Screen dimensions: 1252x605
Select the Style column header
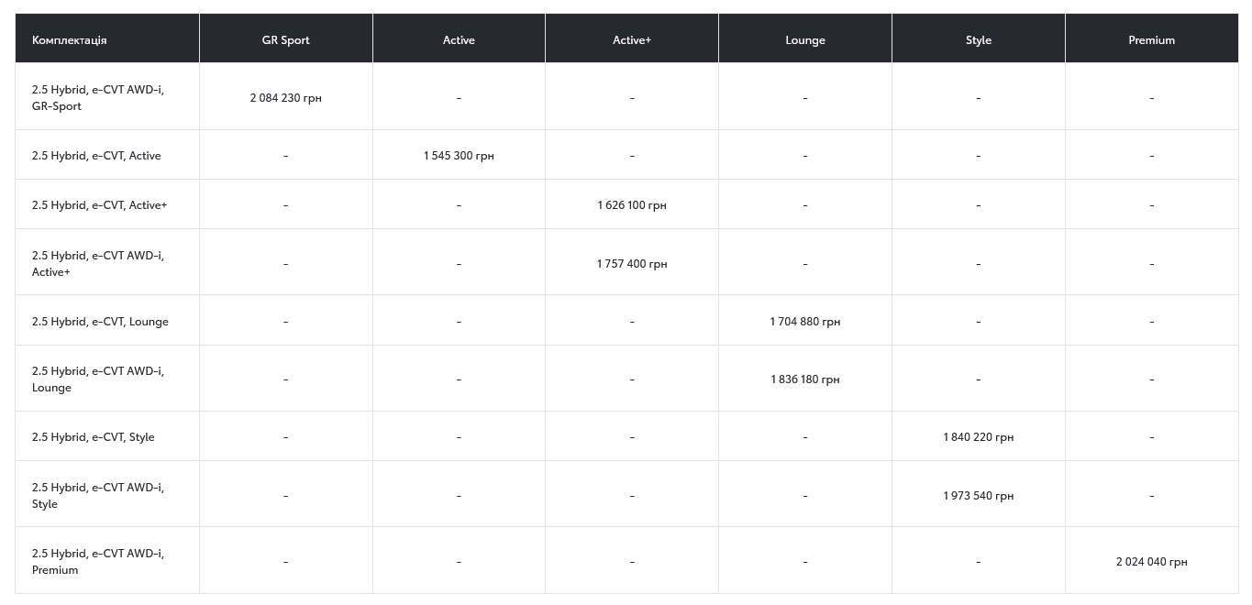[979, 40]
